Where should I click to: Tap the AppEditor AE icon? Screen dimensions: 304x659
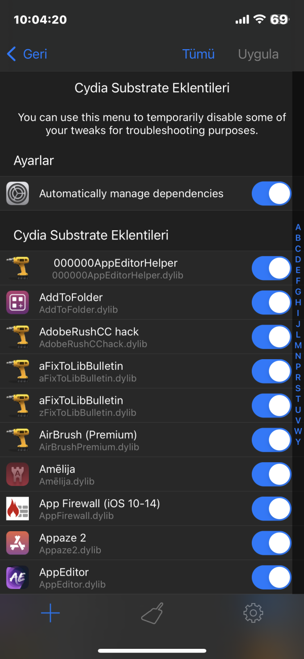point(17,578)
